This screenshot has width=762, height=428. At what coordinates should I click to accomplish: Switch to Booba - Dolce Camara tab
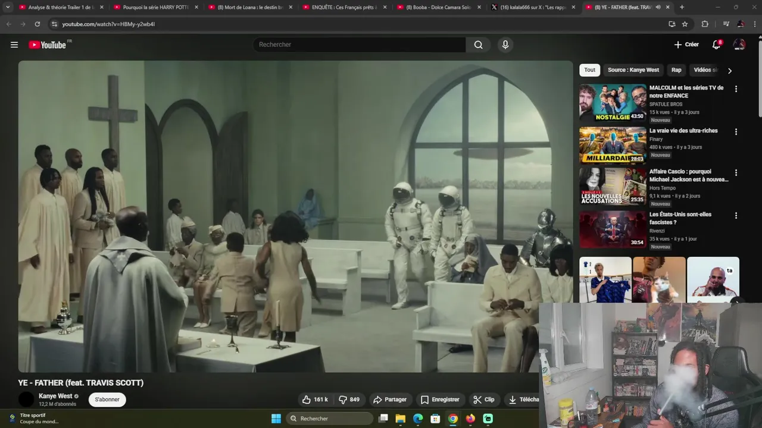pyautogui.click(x=439, y=7)
